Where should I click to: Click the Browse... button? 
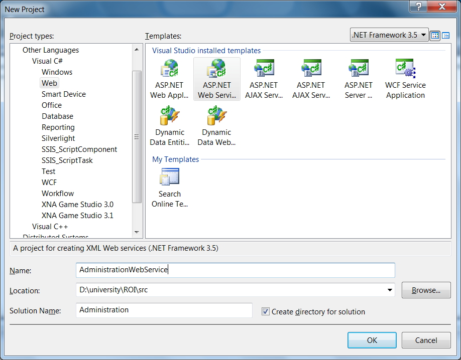click(426, 290)
